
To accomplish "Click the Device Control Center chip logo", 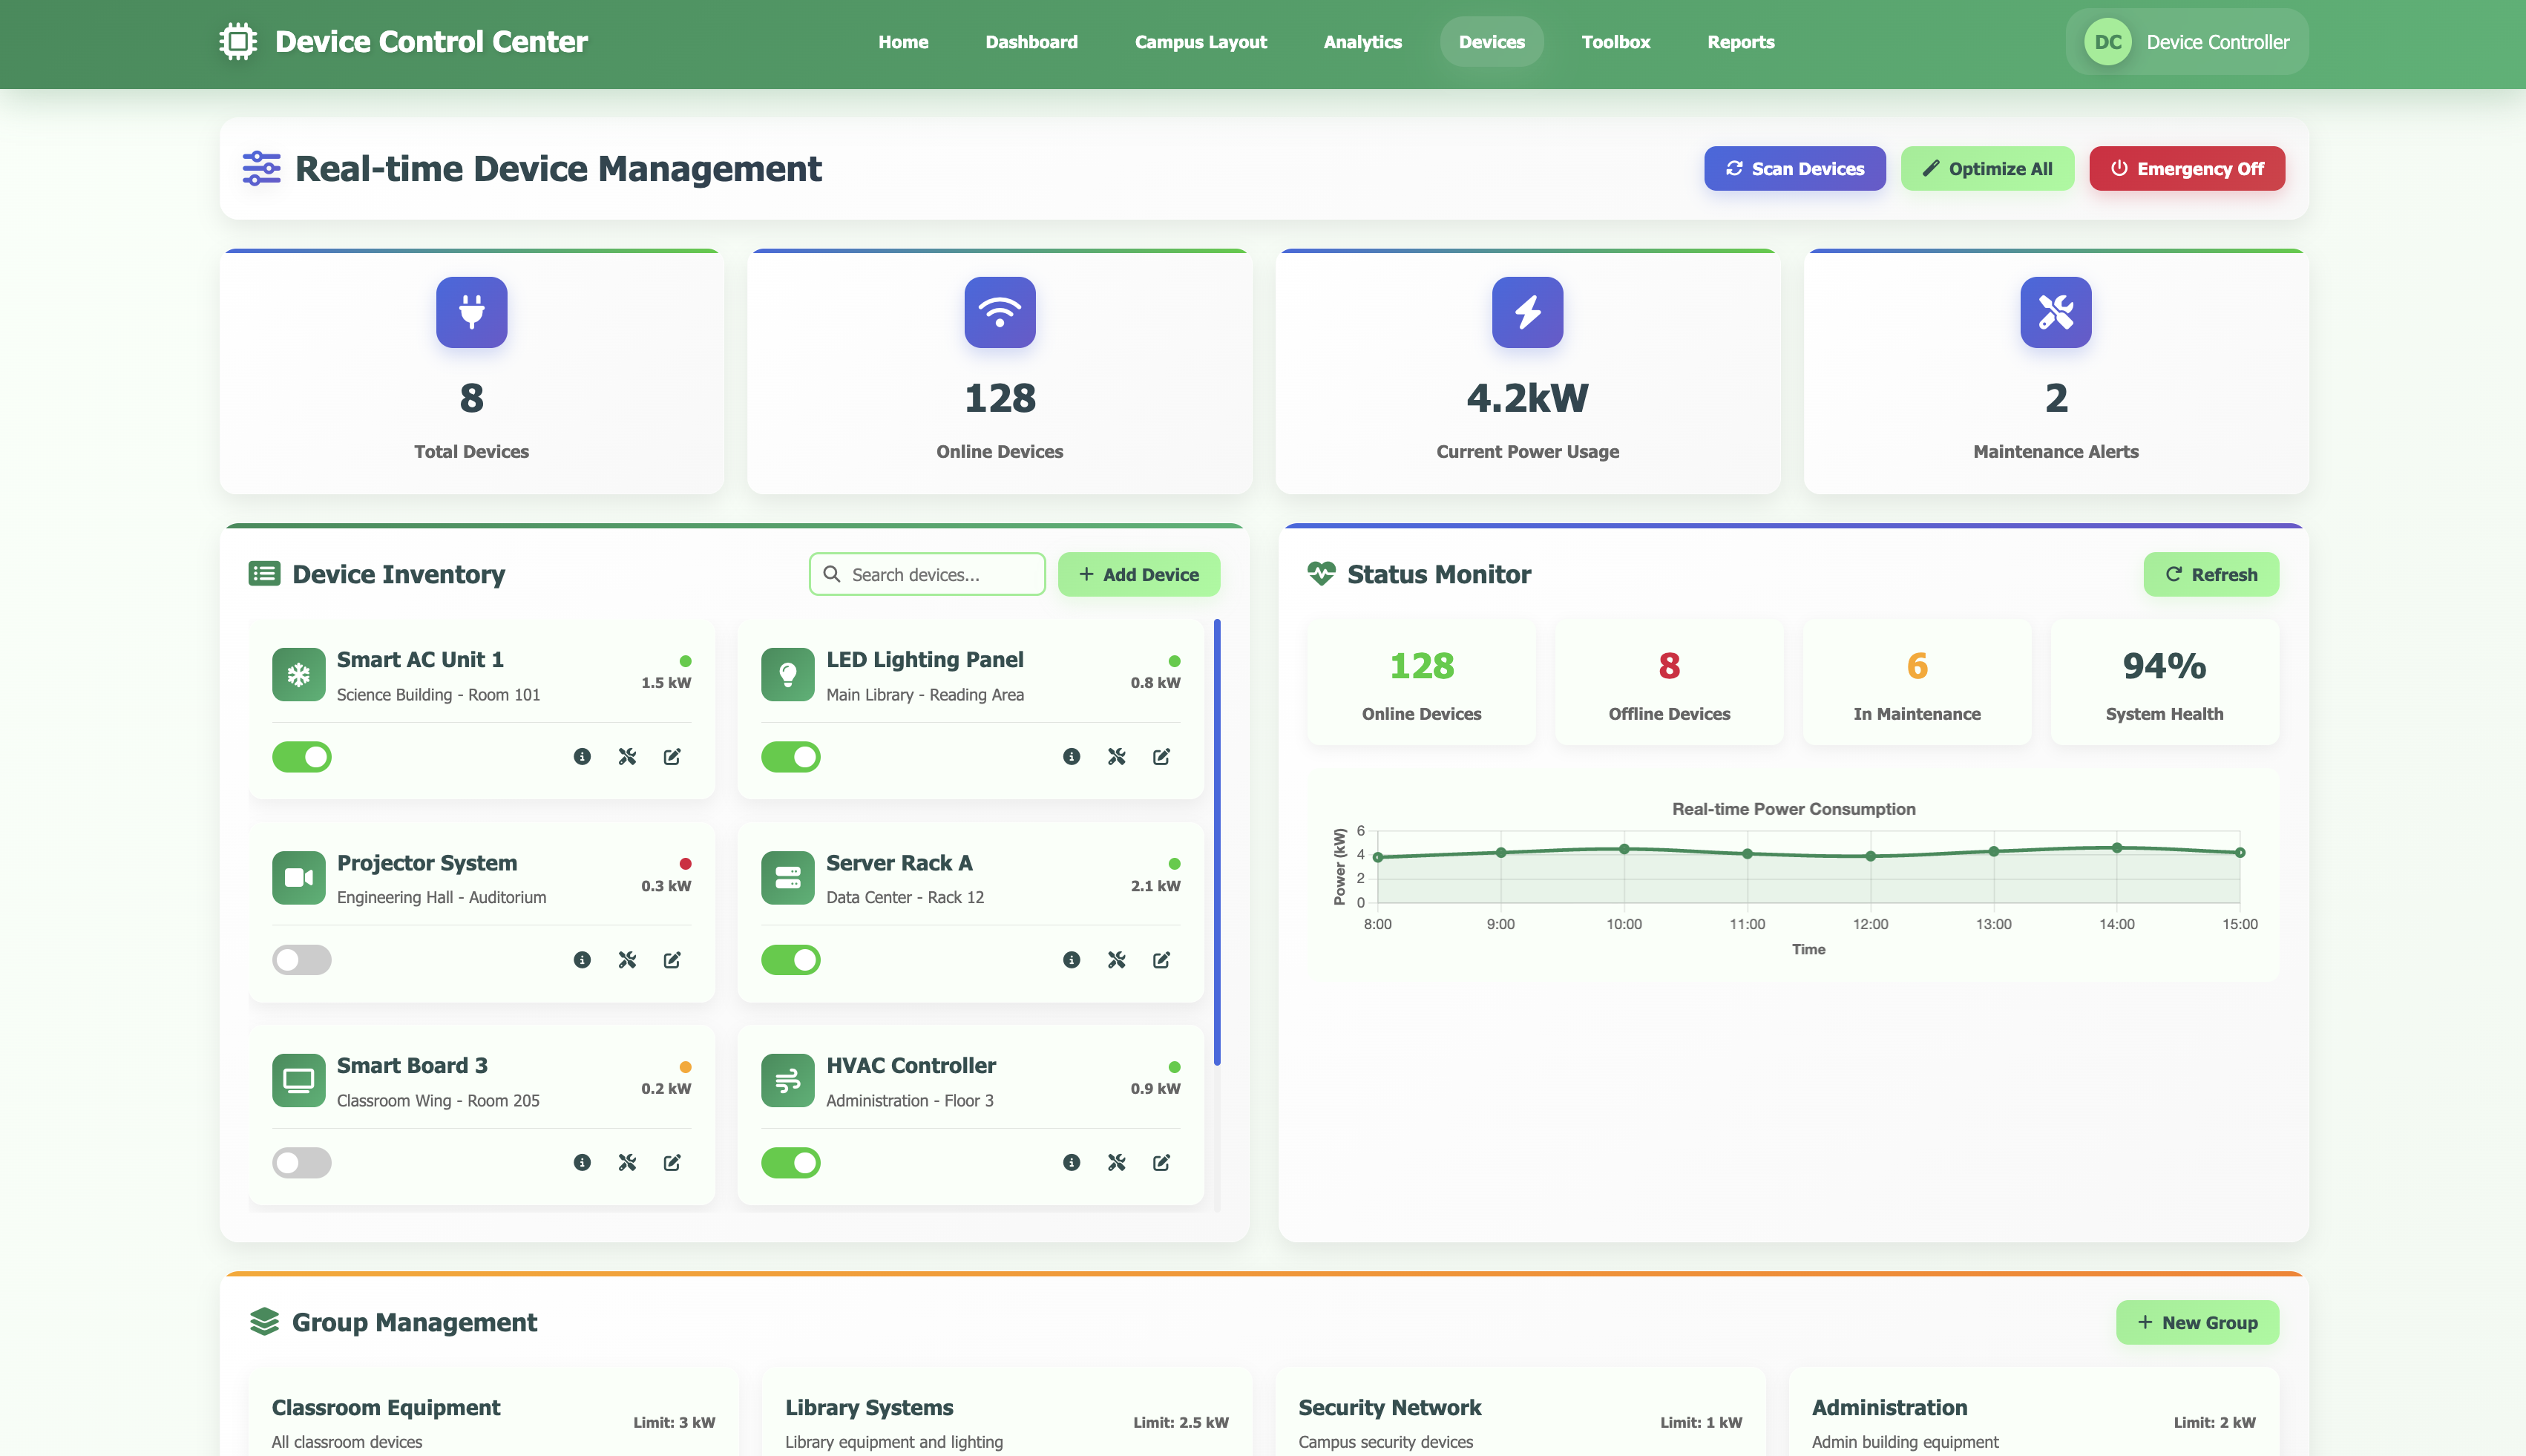I will (x=238, y=42).
